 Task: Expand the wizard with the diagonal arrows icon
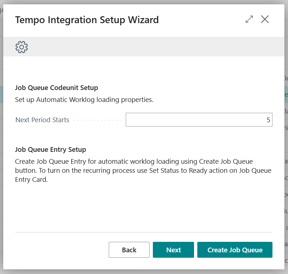pyautogui.click(x=249, y=20)
